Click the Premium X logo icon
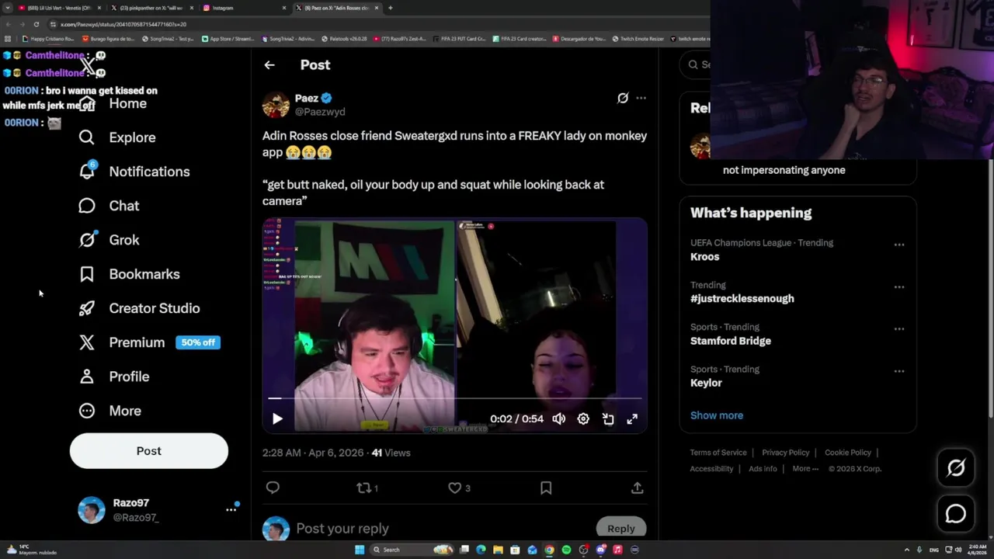 87,342
